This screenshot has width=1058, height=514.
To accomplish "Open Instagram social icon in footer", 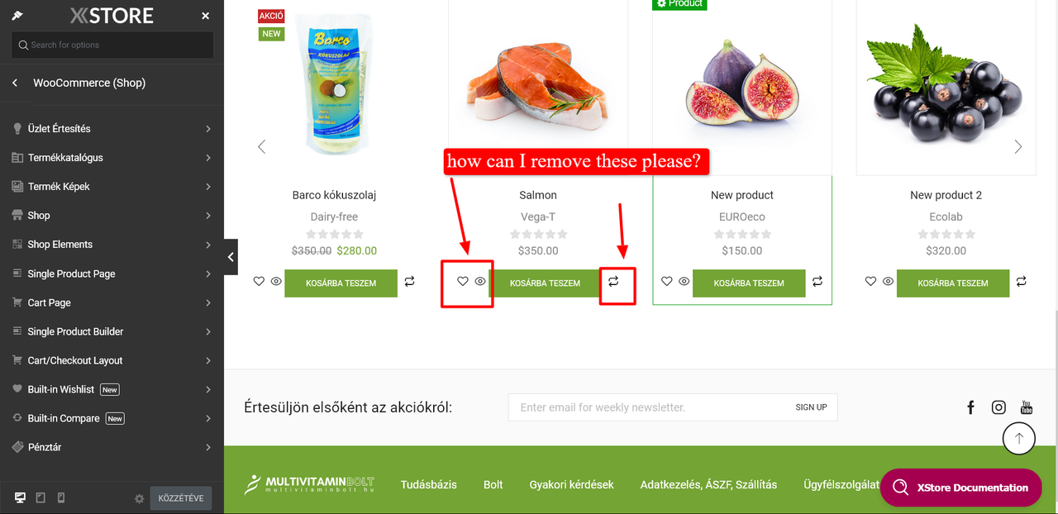I will pyautogui.click(x=998, y=407).
